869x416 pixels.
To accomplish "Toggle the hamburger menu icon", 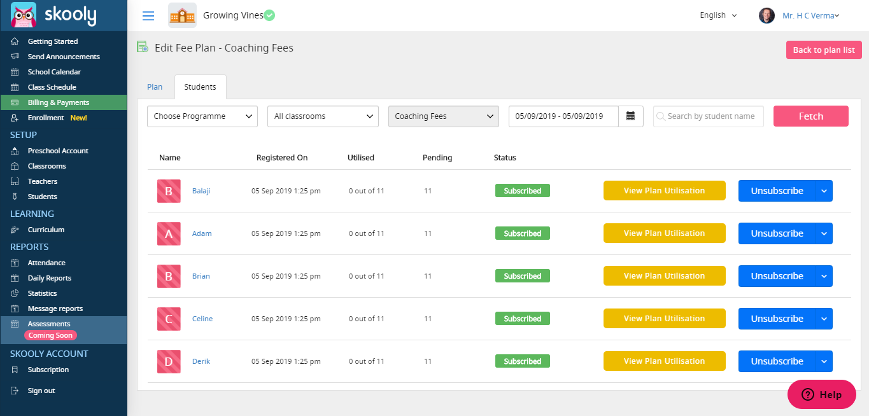I will coord(148,16).
